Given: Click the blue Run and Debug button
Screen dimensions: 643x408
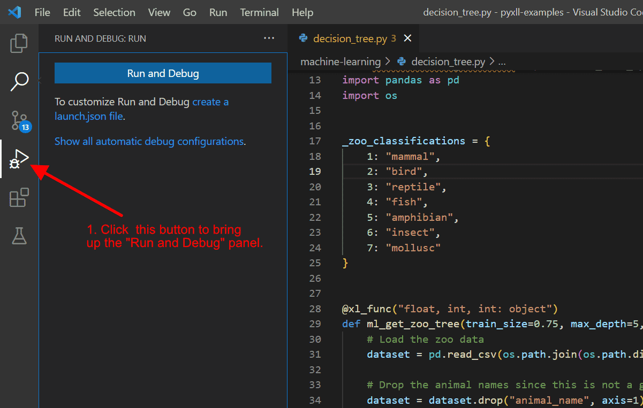Looking at the screenshot, I should tap(163, 73).
